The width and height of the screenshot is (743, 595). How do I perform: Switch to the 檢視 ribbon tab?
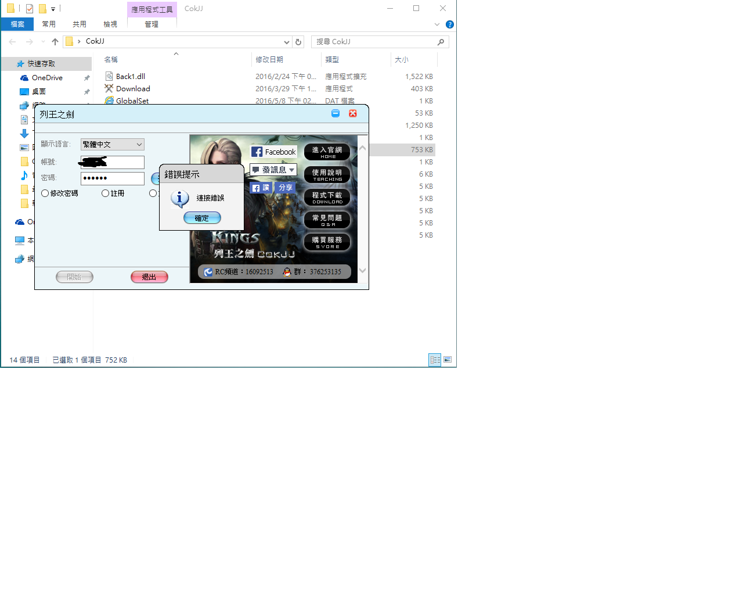coord(110,24)
